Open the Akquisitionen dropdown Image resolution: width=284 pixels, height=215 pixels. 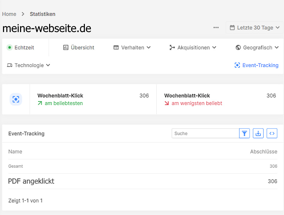pos(193,47)
